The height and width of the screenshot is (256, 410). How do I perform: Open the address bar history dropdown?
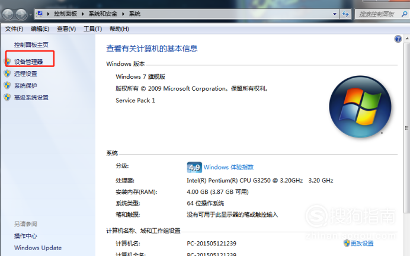[x=335, y=14]
